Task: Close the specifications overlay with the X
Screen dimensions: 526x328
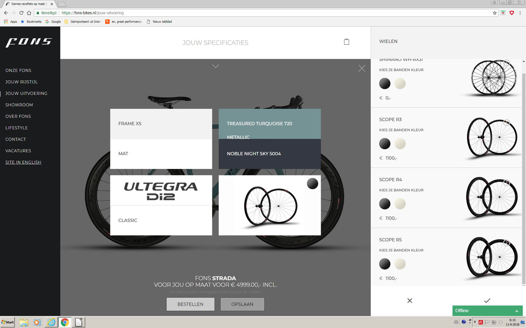Action: 362,68
